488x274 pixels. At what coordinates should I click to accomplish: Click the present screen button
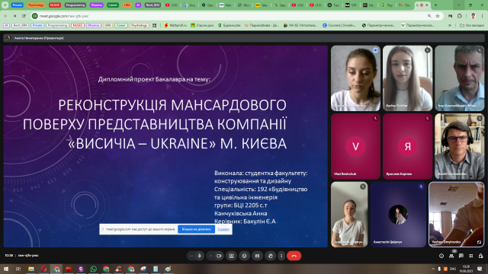click(x=231, y=256)
